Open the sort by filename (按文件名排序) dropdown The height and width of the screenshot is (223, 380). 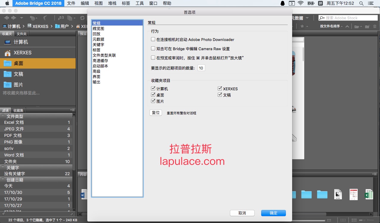point(331,26)
